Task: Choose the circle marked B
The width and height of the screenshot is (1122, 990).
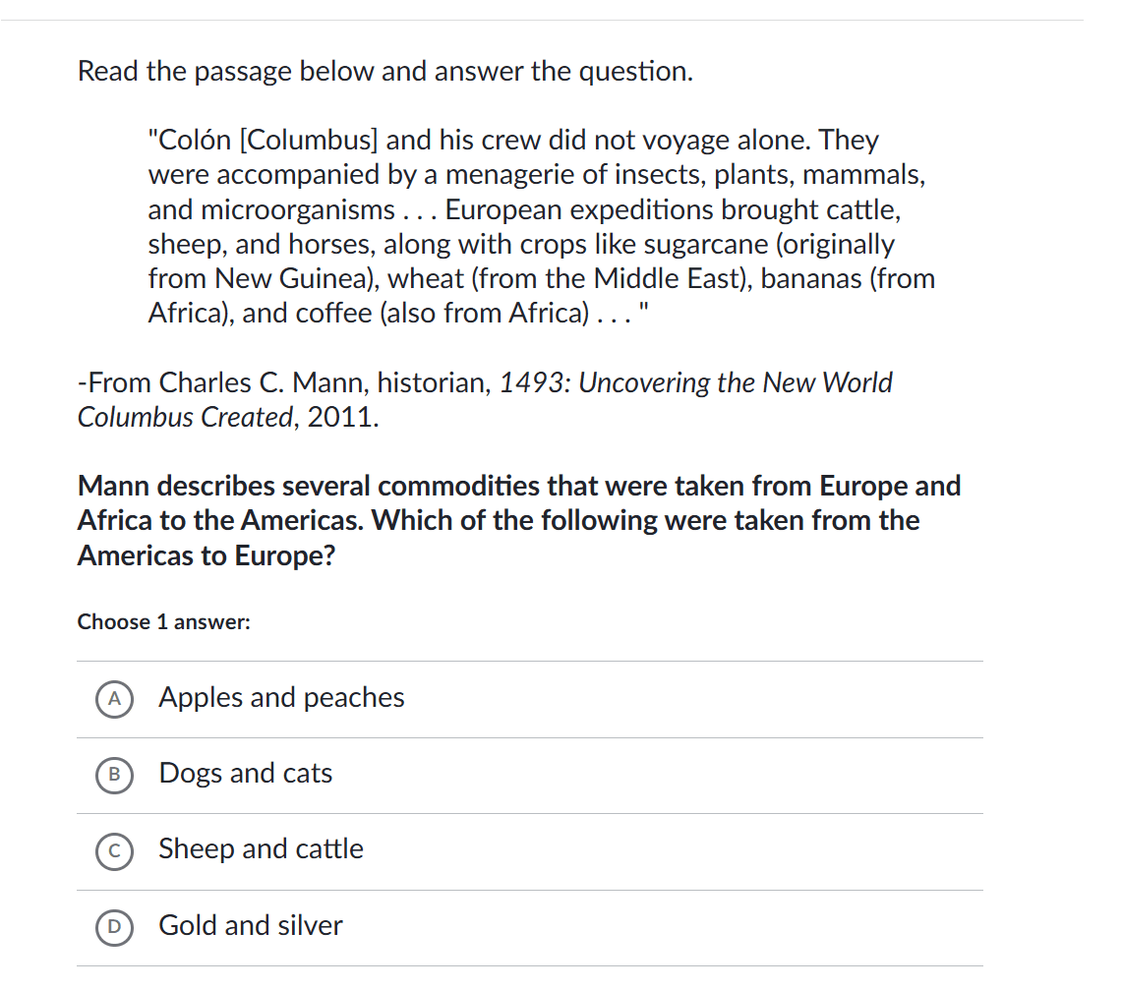Action: coord(115,775)
